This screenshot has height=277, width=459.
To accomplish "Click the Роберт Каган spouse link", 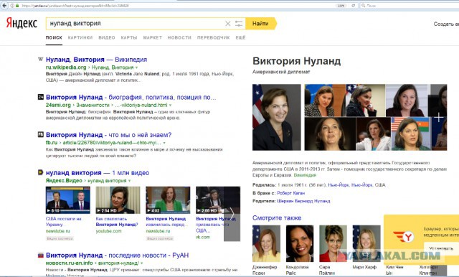I will click(x=290, y=193).
